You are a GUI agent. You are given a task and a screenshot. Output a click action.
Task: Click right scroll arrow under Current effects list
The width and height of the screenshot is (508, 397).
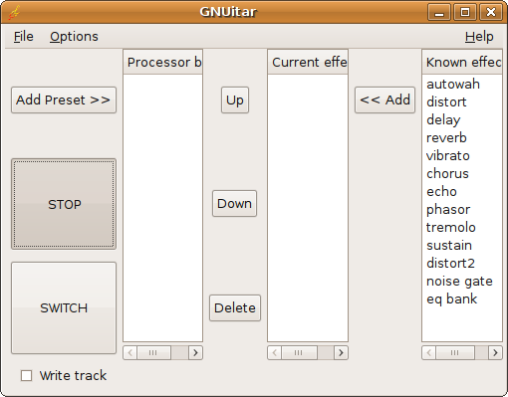341,352
